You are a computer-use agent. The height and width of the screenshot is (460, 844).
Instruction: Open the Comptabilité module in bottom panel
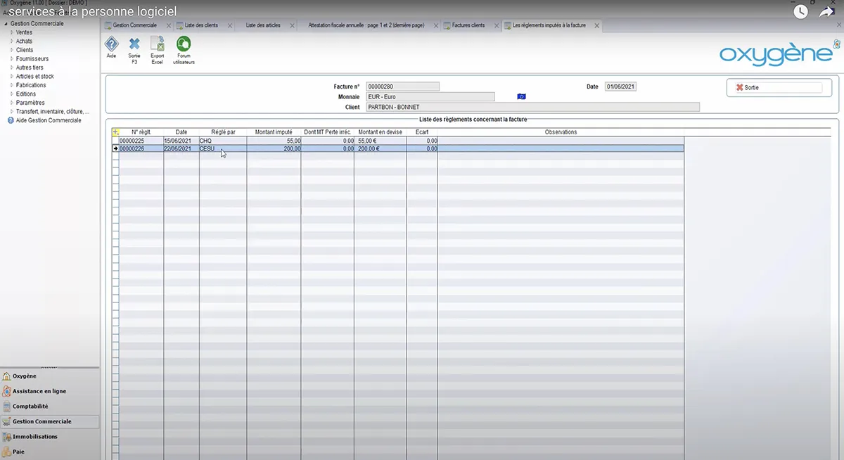click(x=30, y=406)
